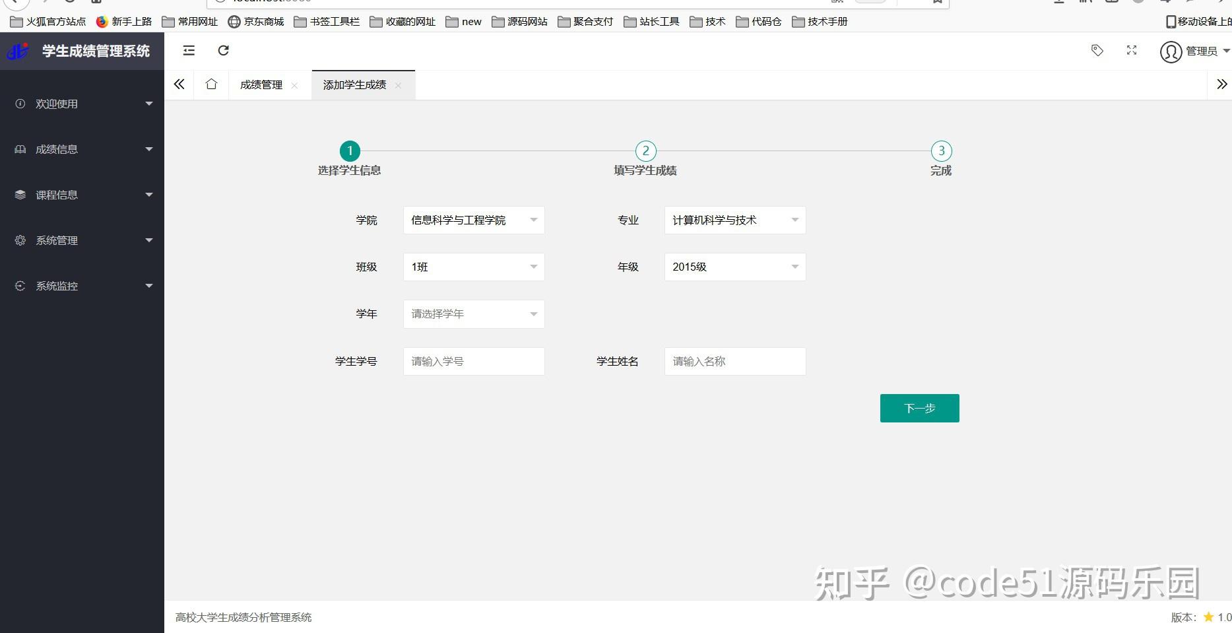The width and height of the screenshot is (1232, 633).
Task: Click the 管理员 avatar icon
Action: pos(1171,51)
